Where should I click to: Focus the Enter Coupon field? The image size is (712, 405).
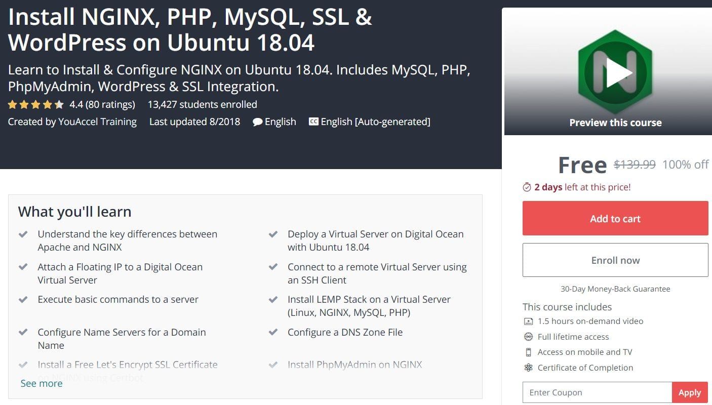597,392
